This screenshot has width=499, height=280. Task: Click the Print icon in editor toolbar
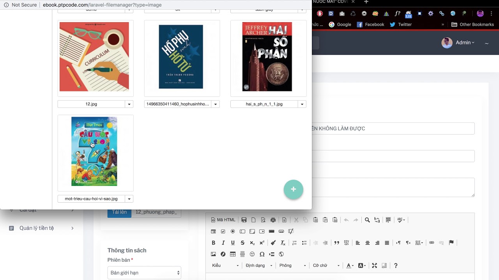pyautogui.click(x=273, y=220)
